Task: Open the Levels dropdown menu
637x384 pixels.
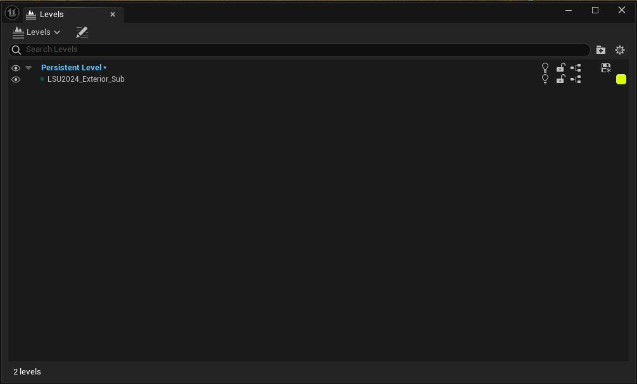Action: [x=37, y=32]
